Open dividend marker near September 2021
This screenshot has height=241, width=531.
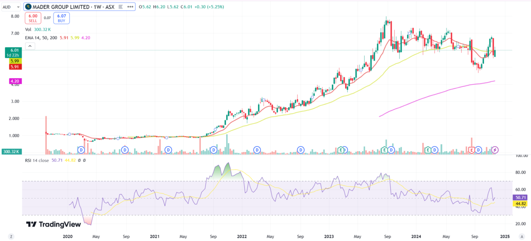(213, 150)
